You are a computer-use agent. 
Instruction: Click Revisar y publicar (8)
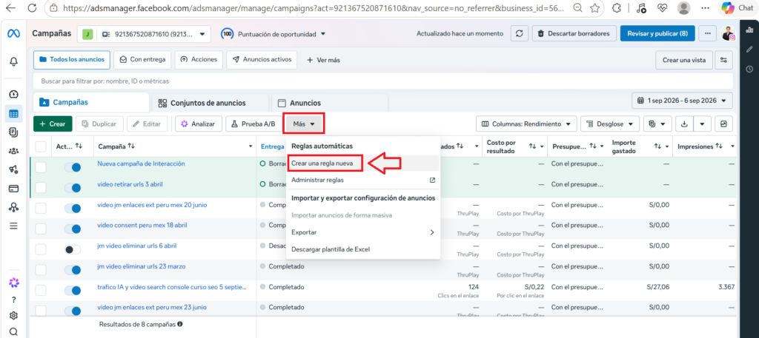(x=657, y=34)
